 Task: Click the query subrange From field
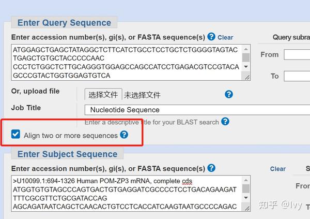point(297,54)
